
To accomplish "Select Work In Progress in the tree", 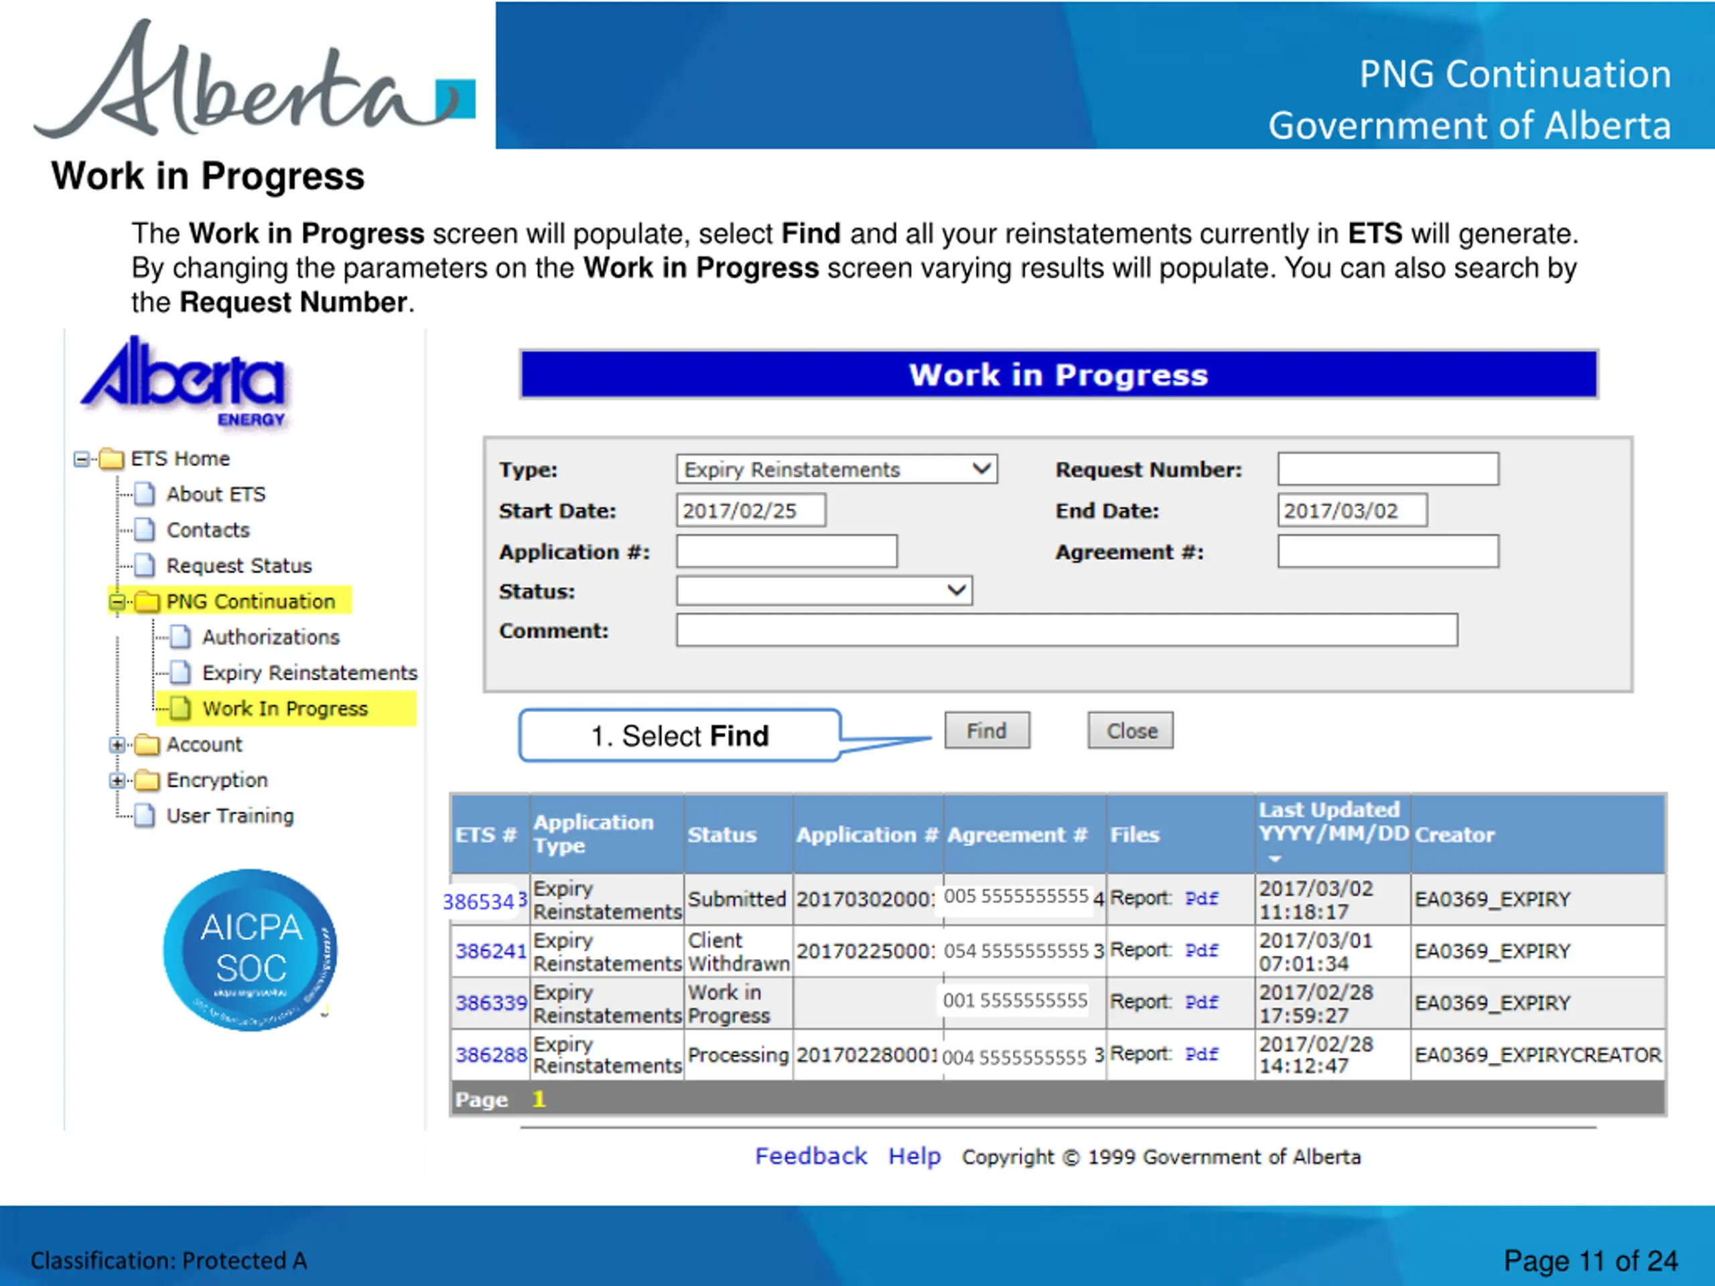I will click(285, 709).
